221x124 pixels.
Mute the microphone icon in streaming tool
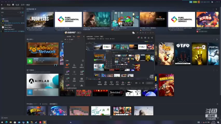(123, 83)
